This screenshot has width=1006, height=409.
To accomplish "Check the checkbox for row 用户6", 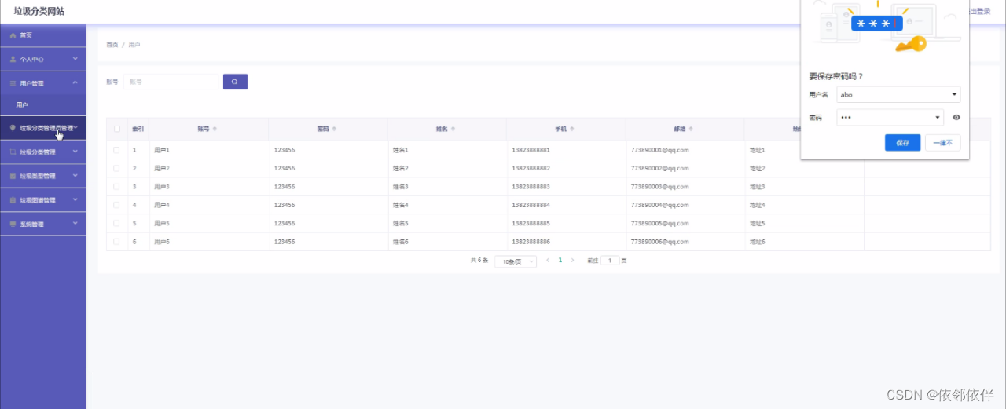I will pyautogui.click(x=117, y=242).
